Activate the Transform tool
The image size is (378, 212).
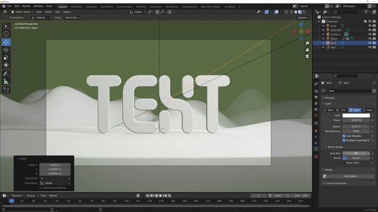(6, 65)
